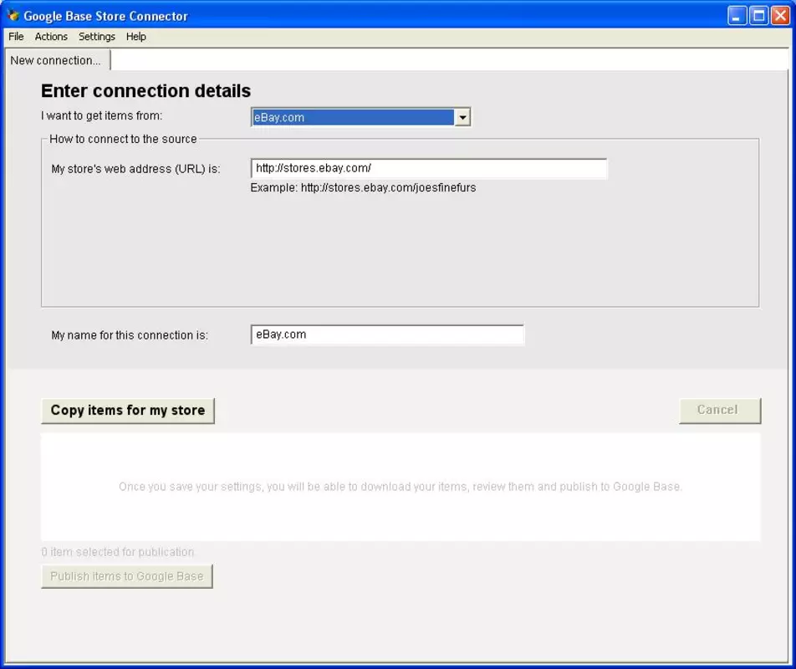This screenshot has height=669, width=796.
Task: Click My store's web address (URL) label
Action: (135, 169)
